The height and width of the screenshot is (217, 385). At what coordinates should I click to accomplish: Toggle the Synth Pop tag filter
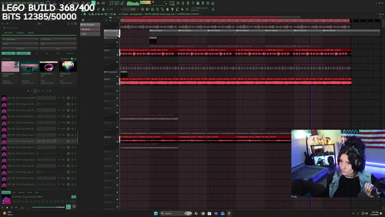(x=8, y=53)
